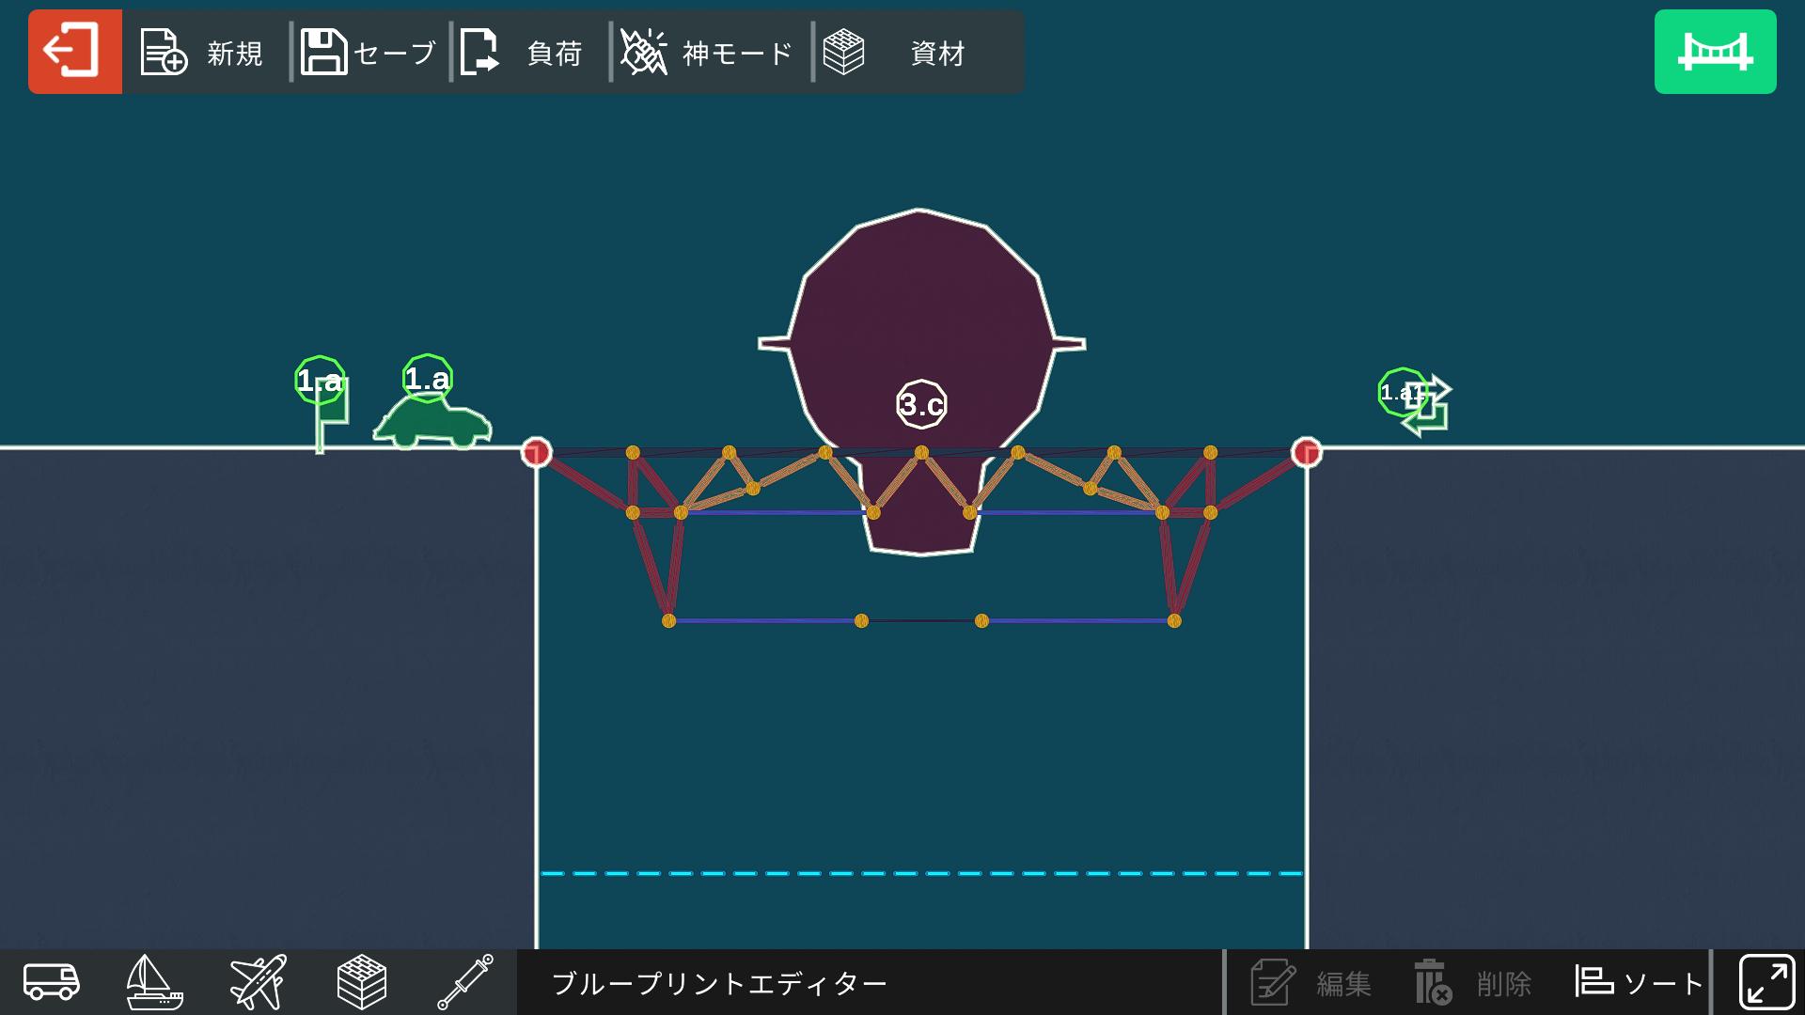Create new file with 新規 button
This screenshot has width=1805, height=1015.
[202, 53]
